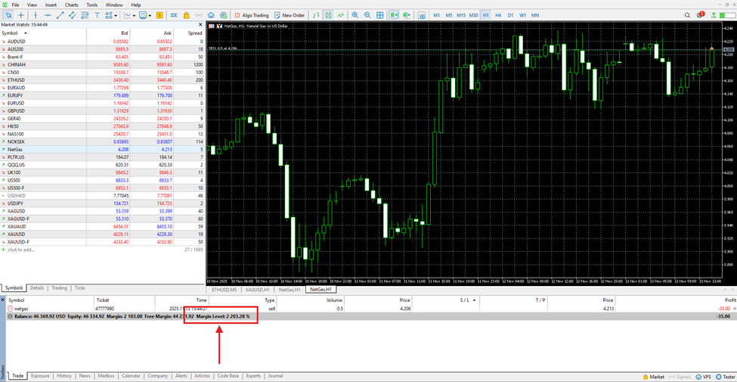Open the Charts menu
The height and width of the screenshot is (382, 737).
[x=71, y=5]
